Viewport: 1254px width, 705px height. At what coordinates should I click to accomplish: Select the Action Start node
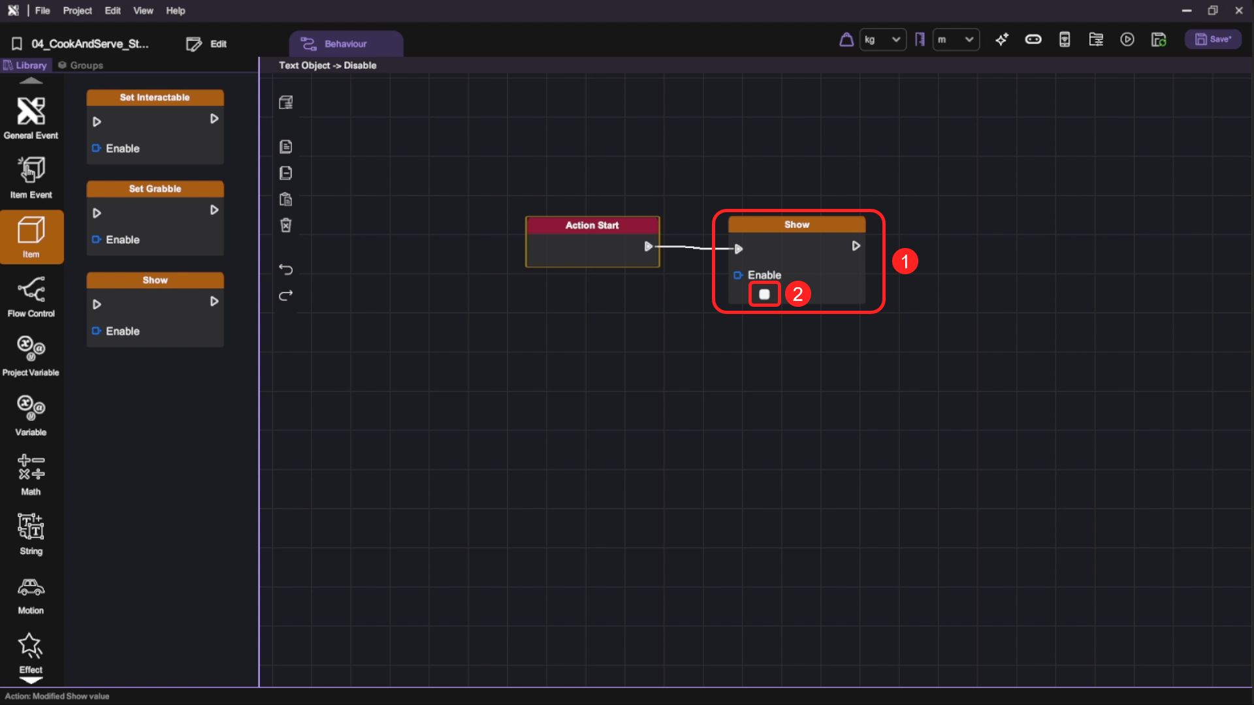tap(592, 225)
